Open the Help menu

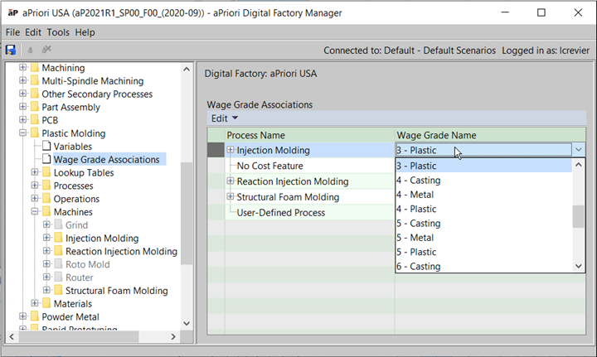point(85,32)
